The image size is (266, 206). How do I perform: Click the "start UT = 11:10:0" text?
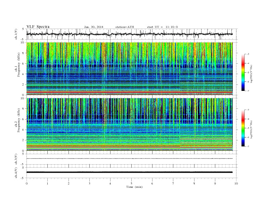[162, 27]
